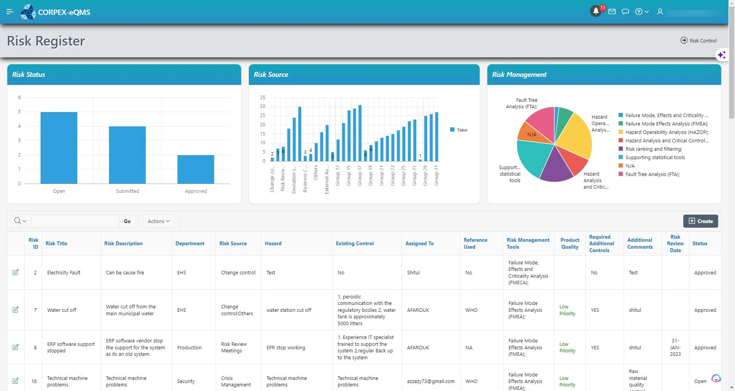The width and height of the screenshot is (735, 391).
Task: Click the user profile icon
Action: click(660, 12)
